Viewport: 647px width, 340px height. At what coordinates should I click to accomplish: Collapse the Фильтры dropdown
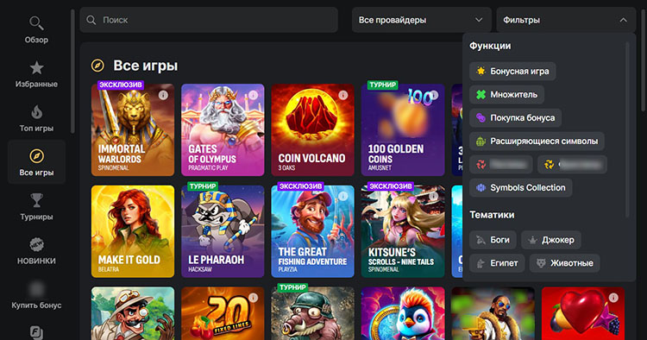[566, 20]
